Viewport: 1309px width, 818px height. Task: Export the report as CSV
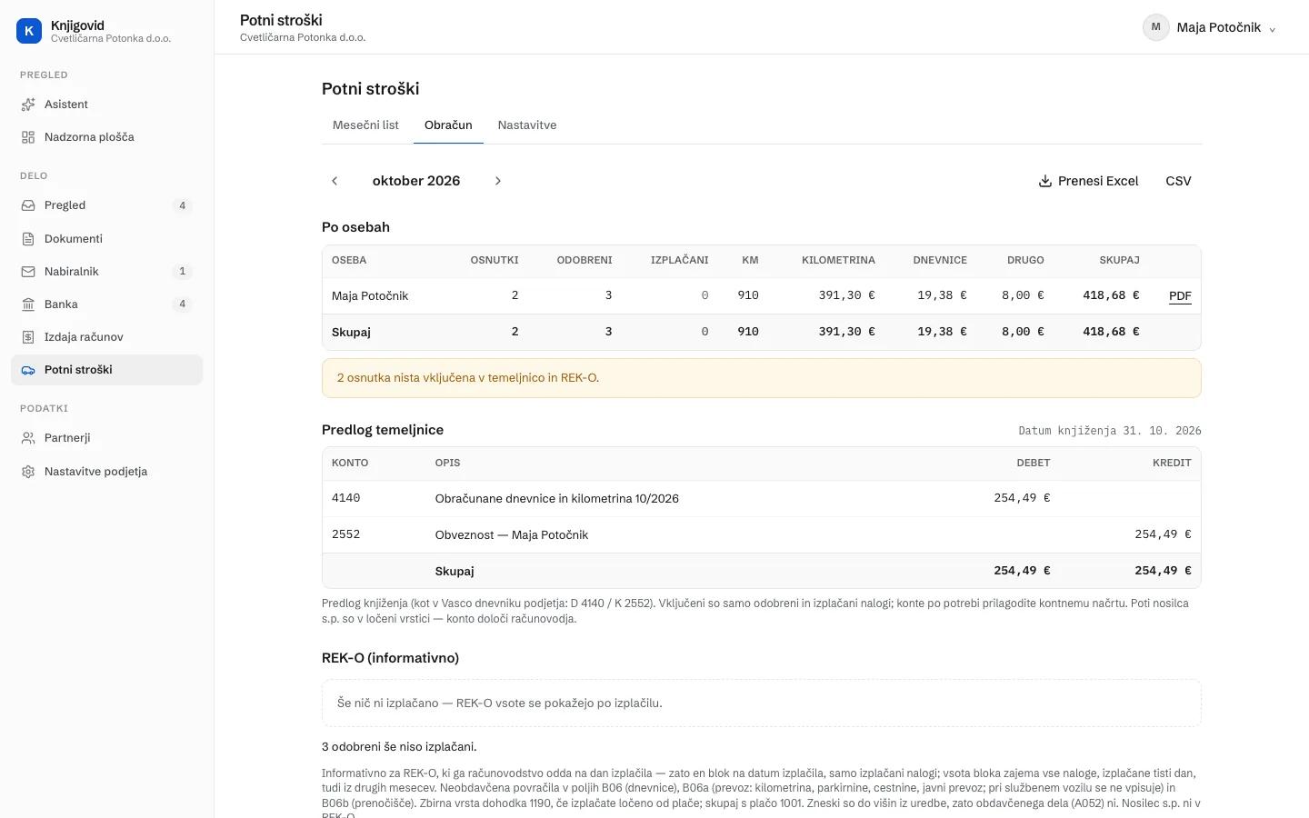(1178, 181)
